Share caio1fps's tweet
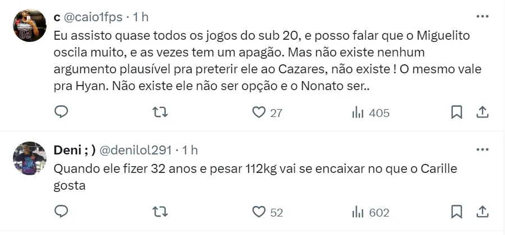The height and width of the screenshot is (235, 505). (482, 112)
